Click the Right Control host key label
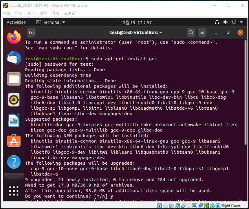249x209 pixels. pos(232,206)
